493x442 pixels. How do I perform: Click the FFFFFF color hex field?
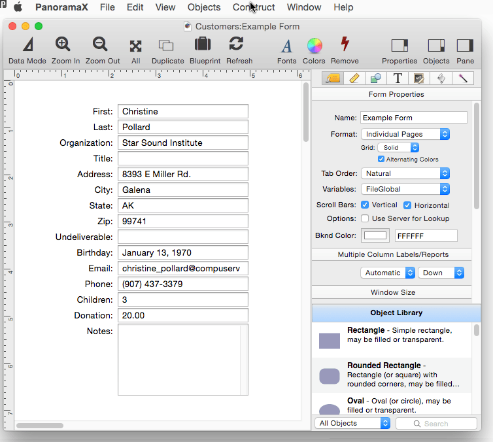pos(426,236)
